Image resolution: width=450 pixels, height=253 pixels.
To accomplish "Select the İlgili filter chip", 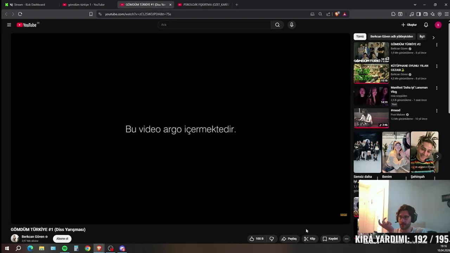I will [422, 37].
